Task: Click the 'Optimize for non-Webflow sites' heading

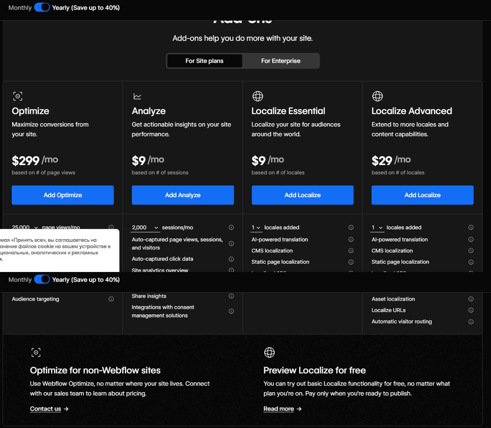Action: pos(95,370)
